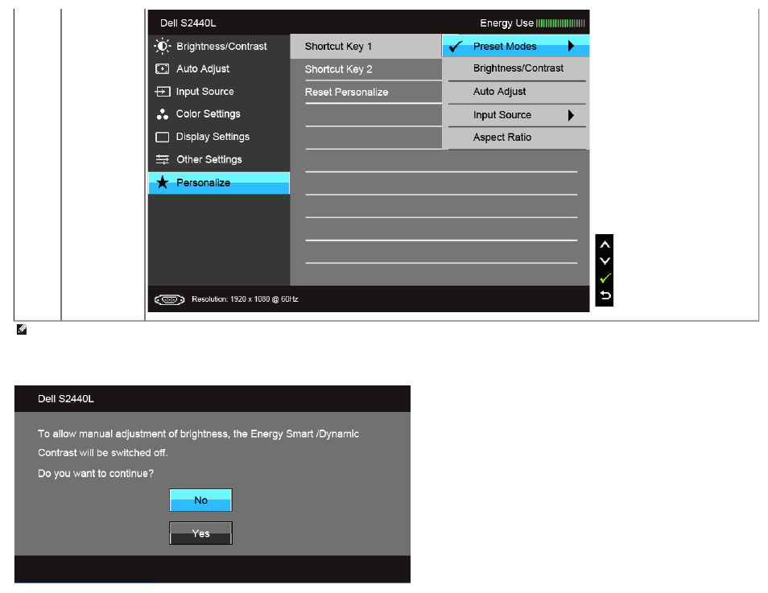Click the Dell S2440L OSD menu title
The height and width of the screenshot is (593, 768).
coord(188,23)
